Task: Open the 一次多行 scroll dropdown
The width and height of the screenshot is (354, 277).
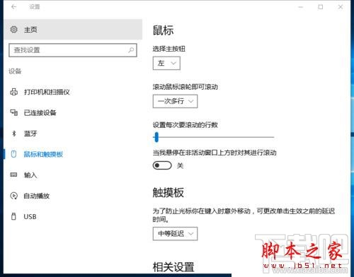Action: [175, 101]
